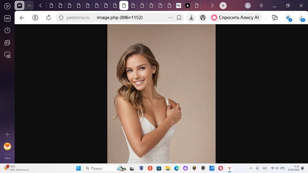This screenshot has height=173, width=308.
Task: Open Wi-Fi network tray icon
Action: click(x=272, y=168)
